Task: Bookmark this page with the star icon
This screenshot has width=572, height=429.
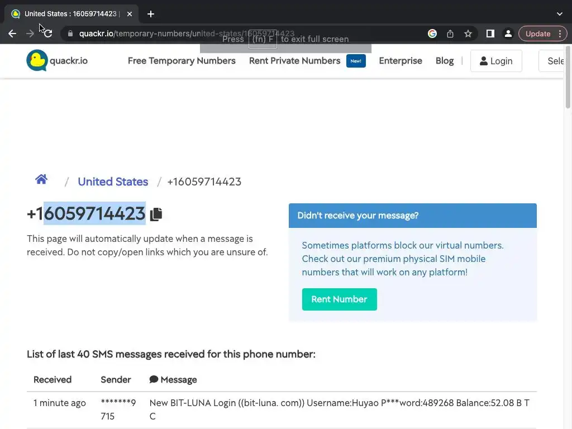Action: point(468,34)
